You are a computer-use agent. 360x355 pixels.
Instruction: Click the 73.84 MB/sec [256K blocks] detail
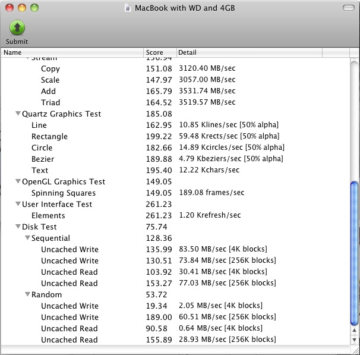pos(228,260)
